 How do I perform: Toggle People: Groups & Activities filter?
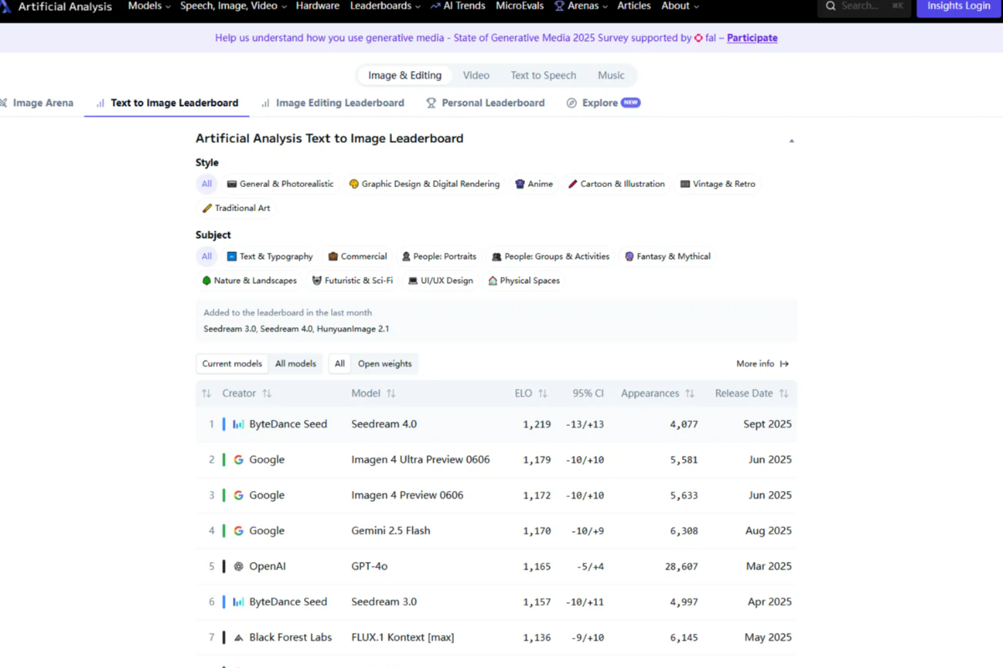click(551, 256)
